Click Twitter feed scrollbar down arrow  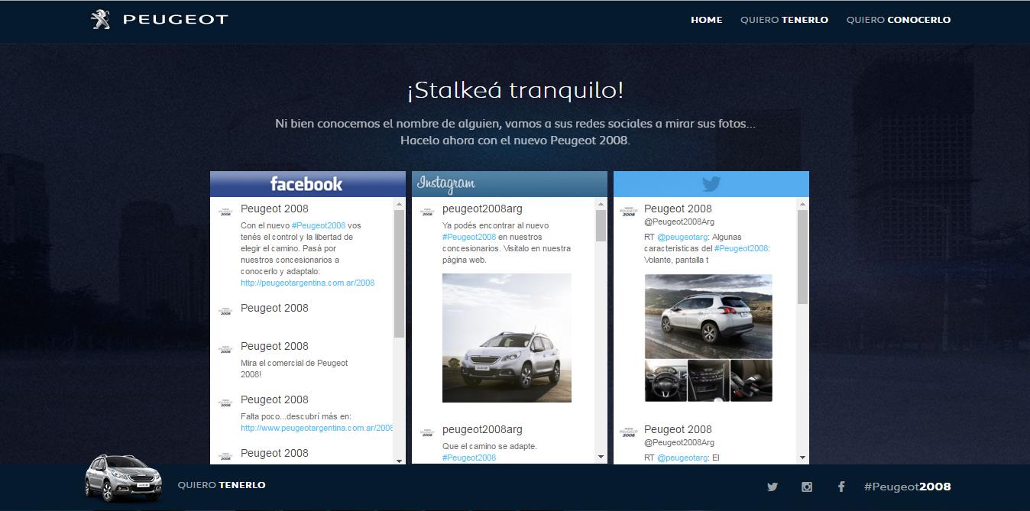point(802,458)
